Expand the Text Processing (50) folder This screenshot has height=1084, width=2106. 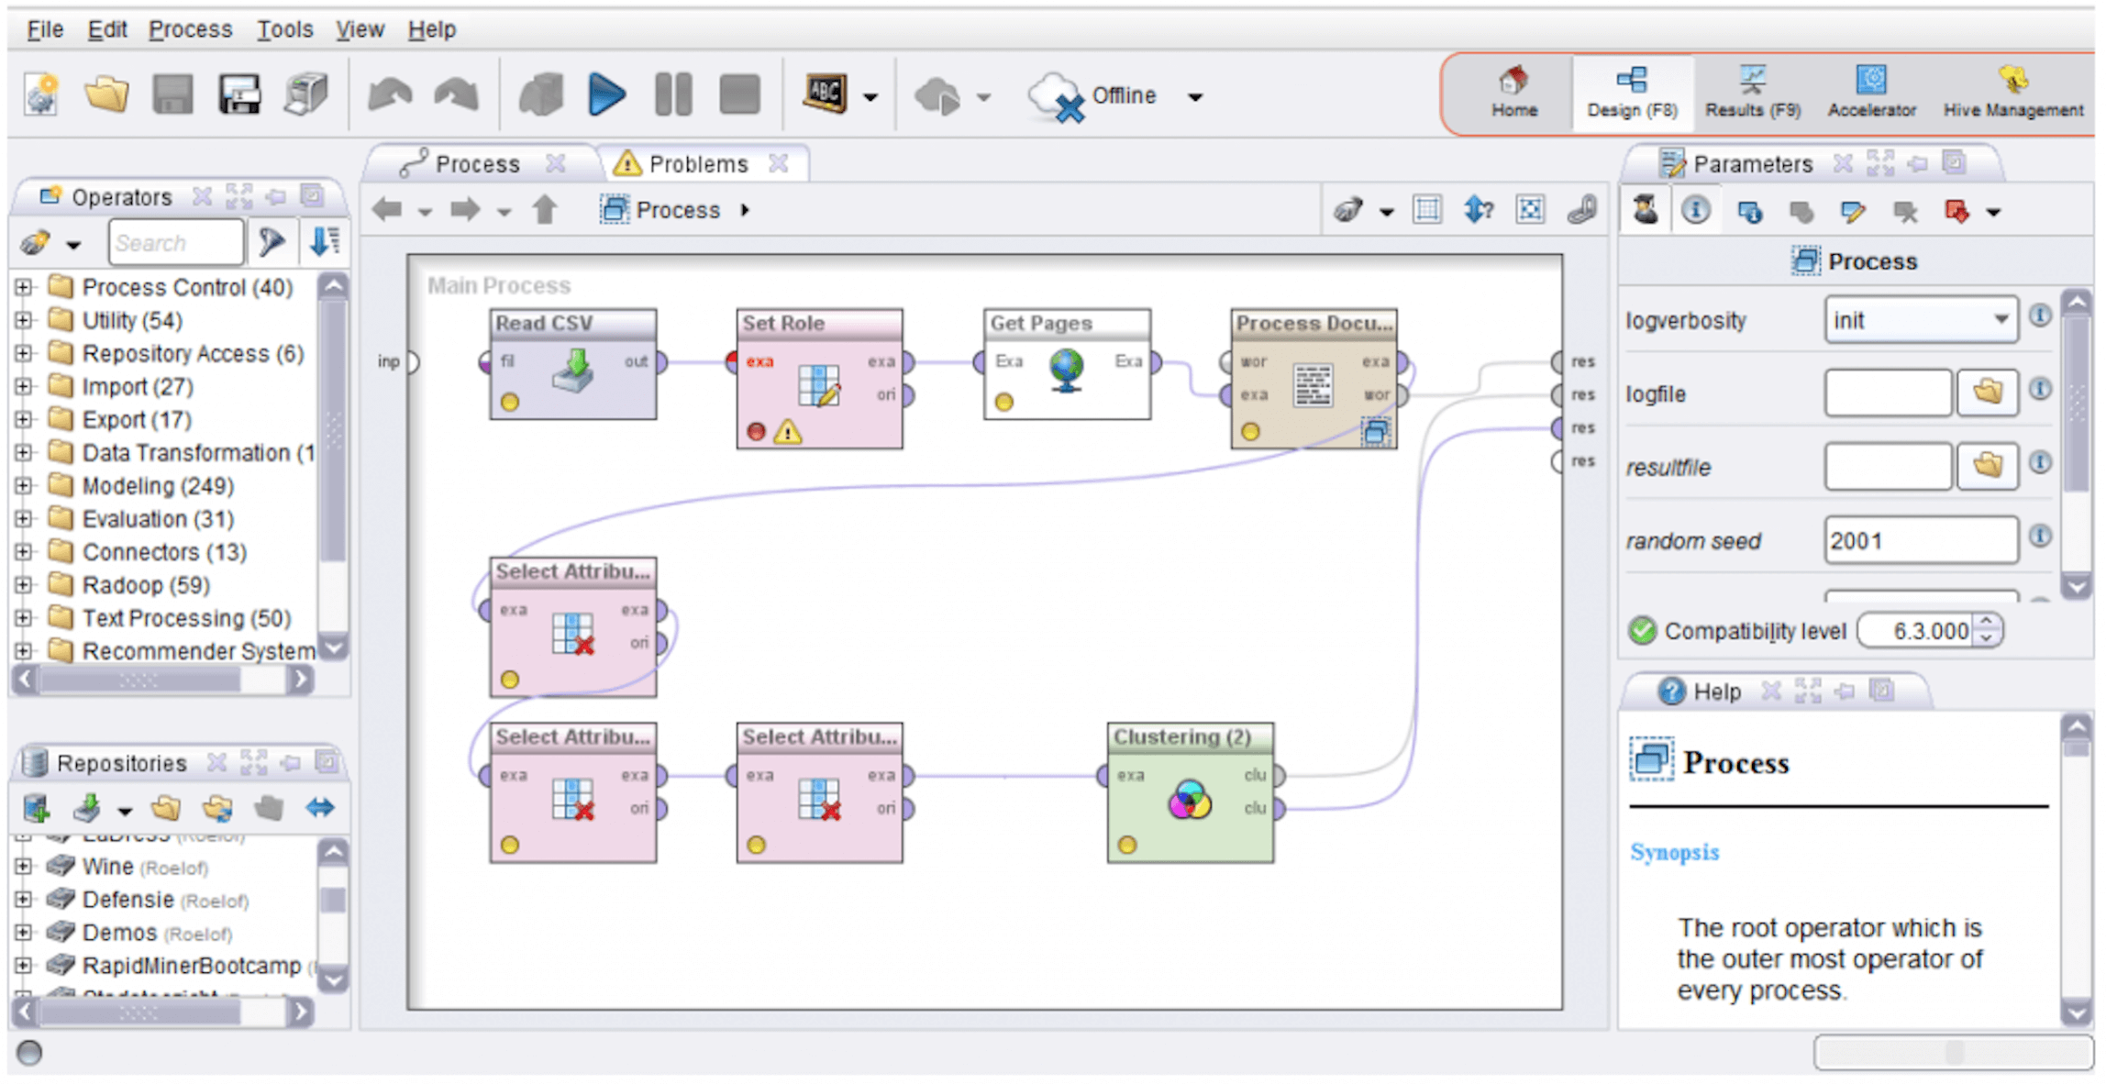click(24, 618)
